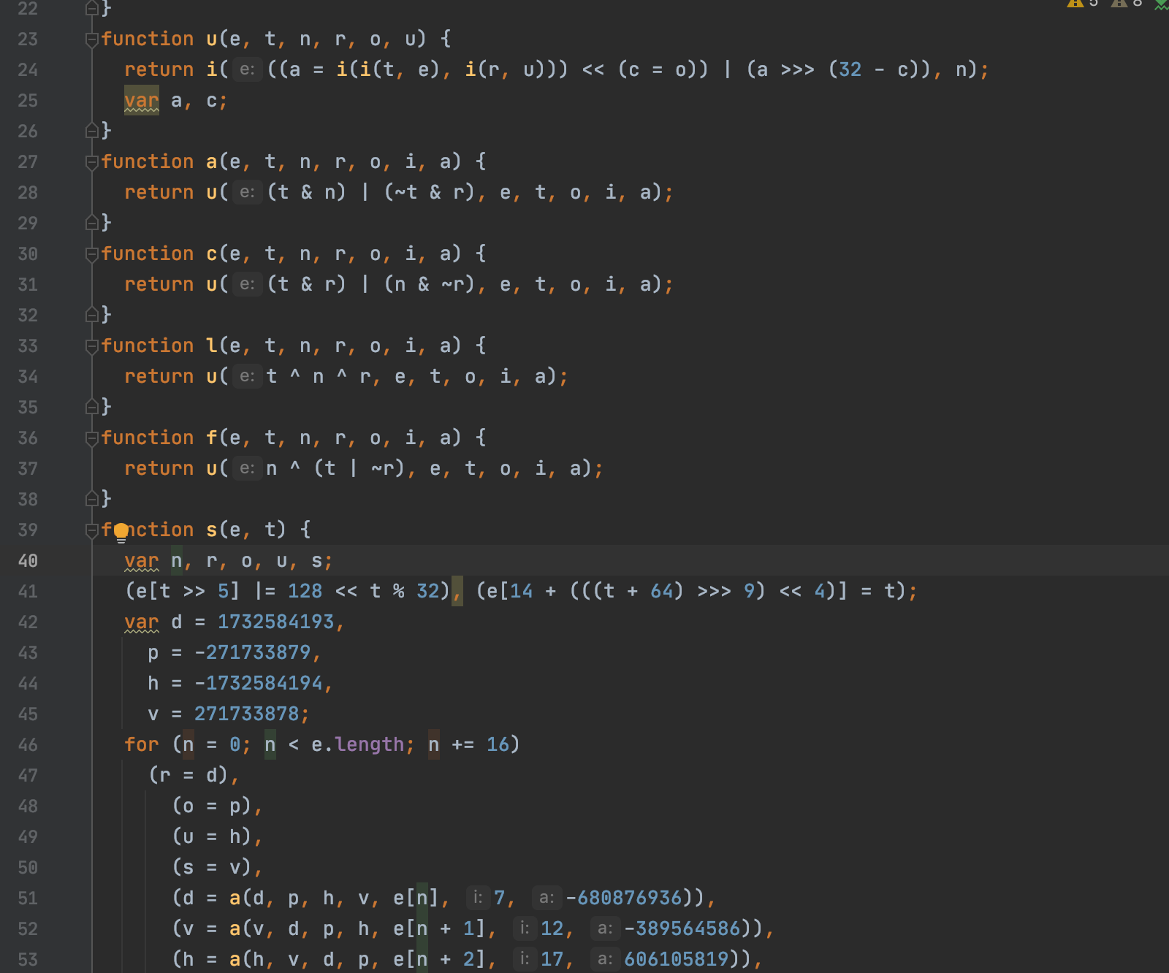This screenshot has width=1169, height=973.
Task: Click line number 46 in the gutter
Action: pyautogui.click(x=28, y=744)
